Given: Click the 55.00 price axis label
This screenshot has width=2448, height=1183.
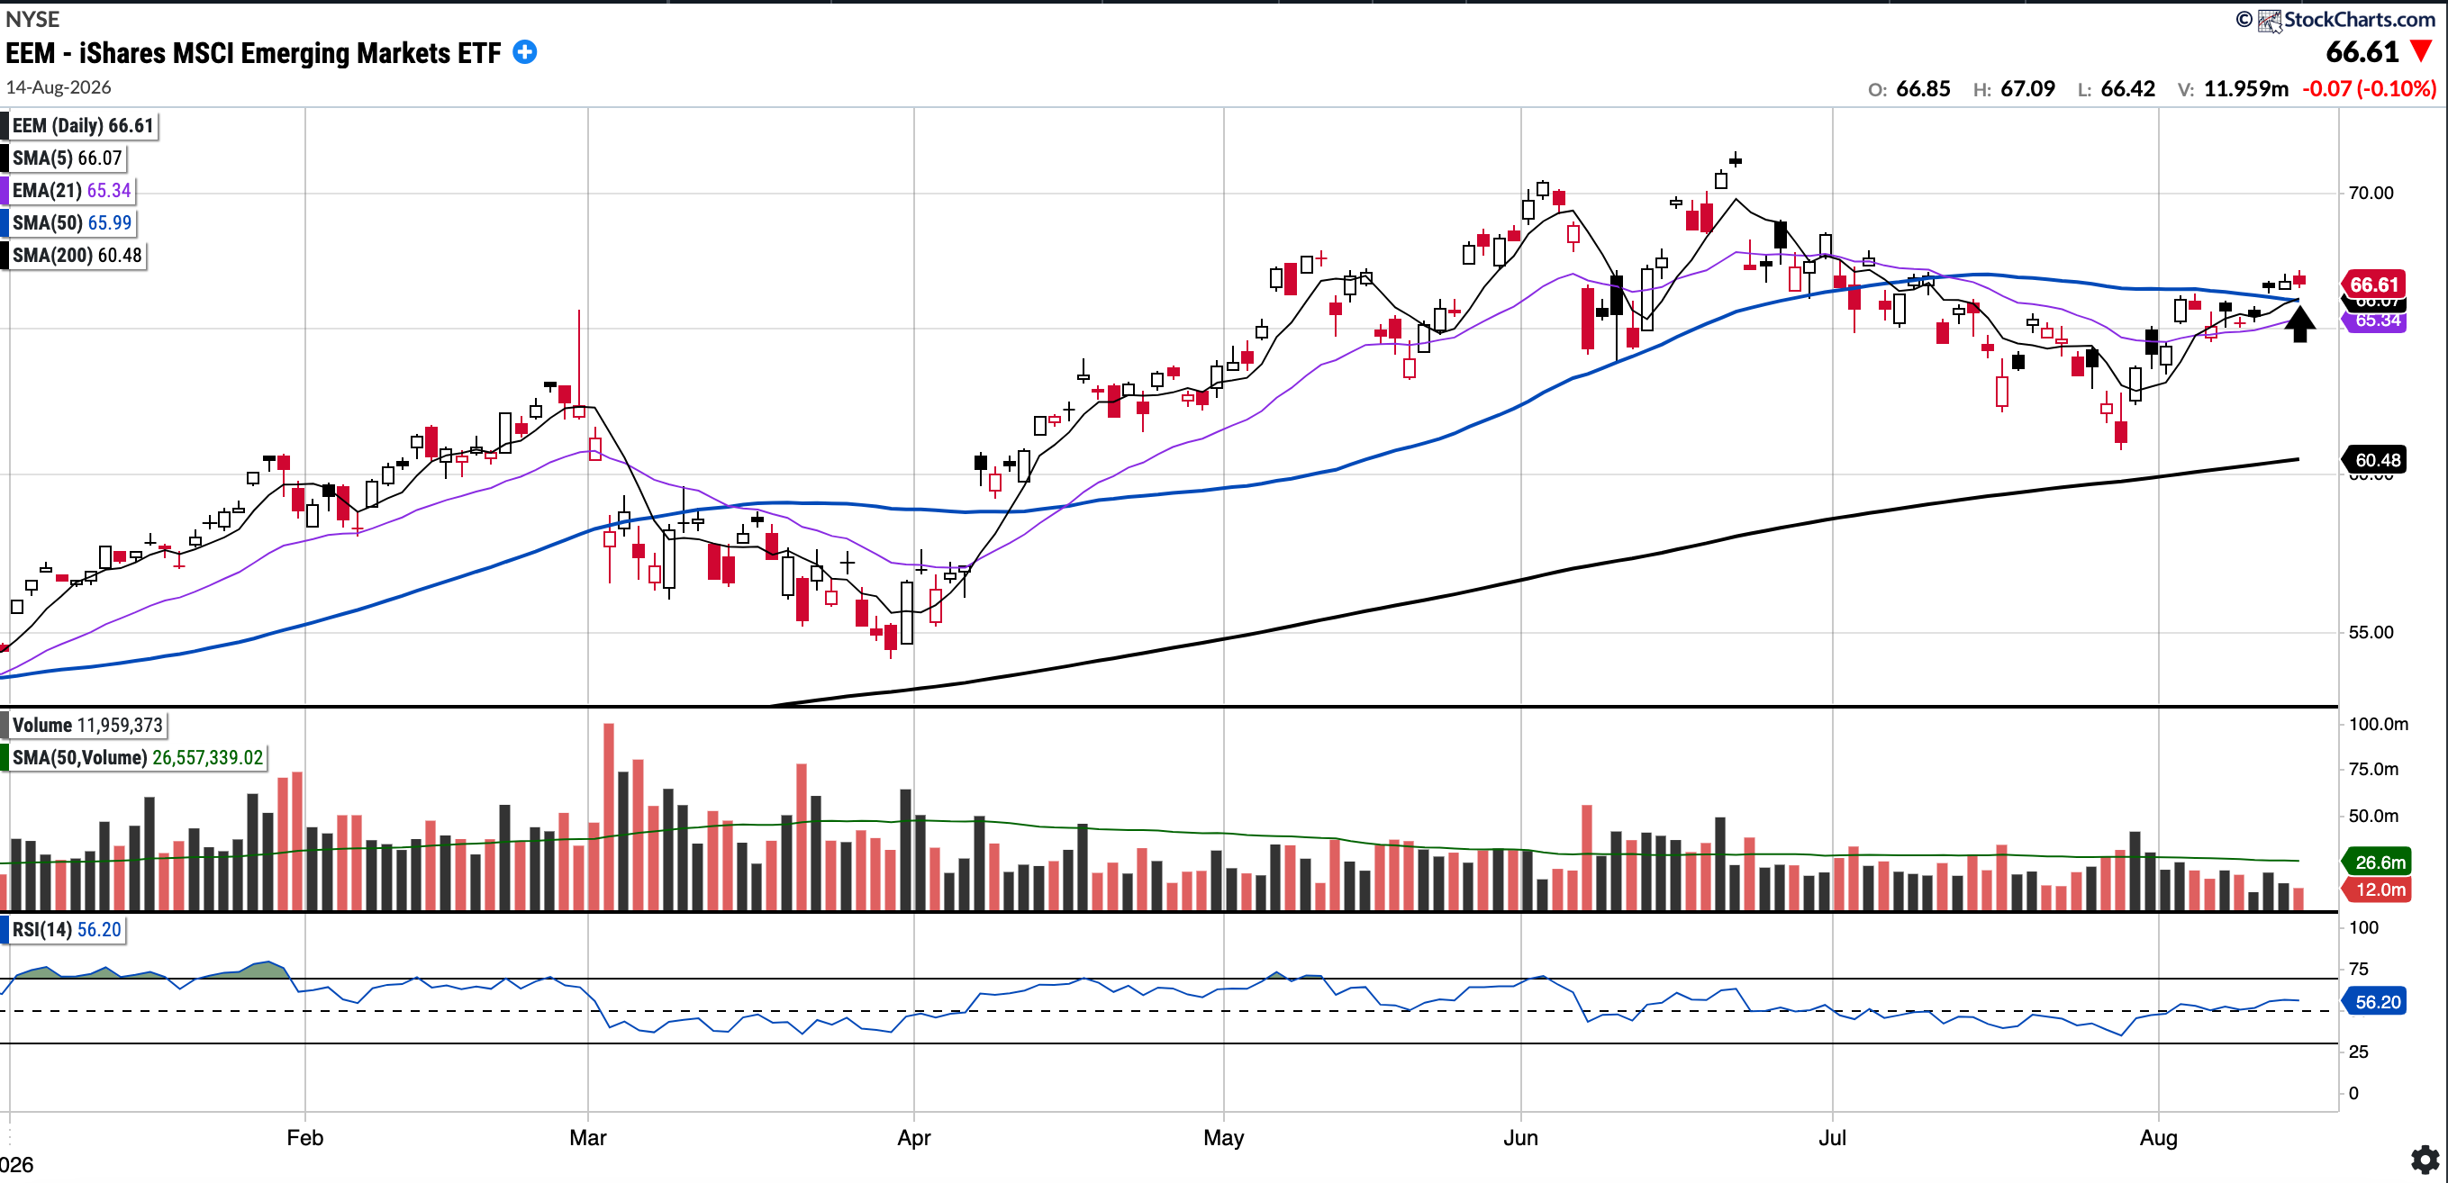Looking at the screenshot, I should (2371, 632).
